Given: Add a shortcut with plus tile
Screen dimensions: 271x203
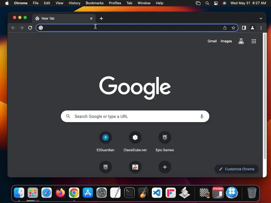Looking at the screenshot, I should click(x=165, y=167).
